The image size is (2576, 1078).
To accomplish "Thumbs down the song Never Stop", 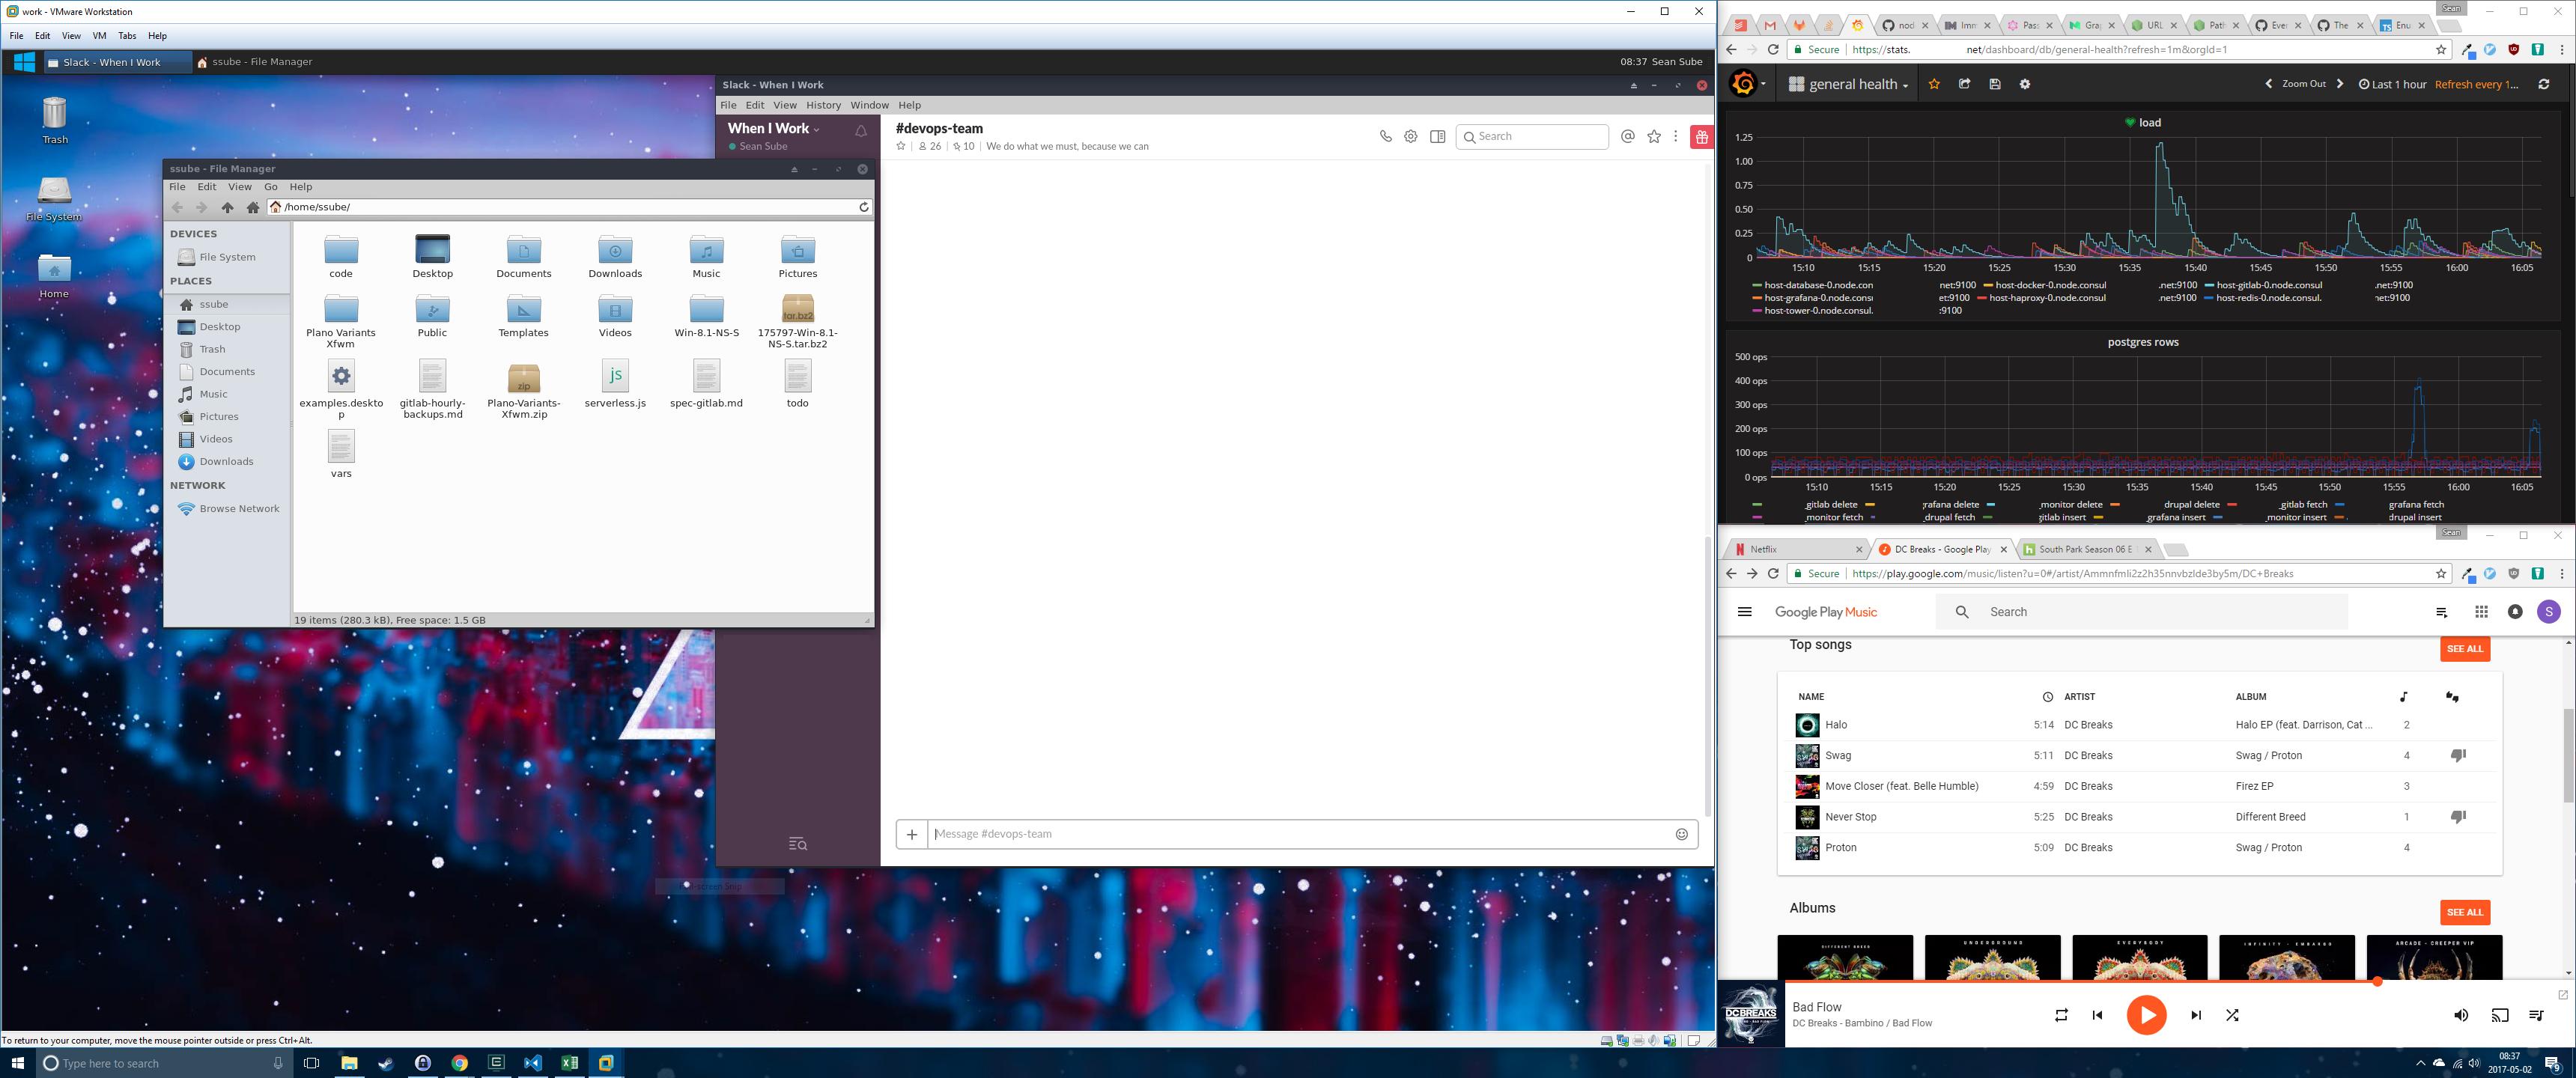I will click(2458, 817).
